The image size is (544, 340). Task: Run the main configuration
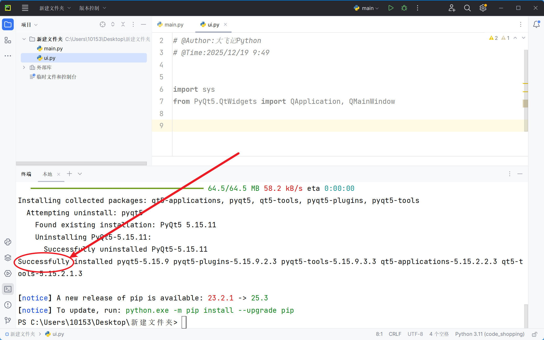click(391, 8)
